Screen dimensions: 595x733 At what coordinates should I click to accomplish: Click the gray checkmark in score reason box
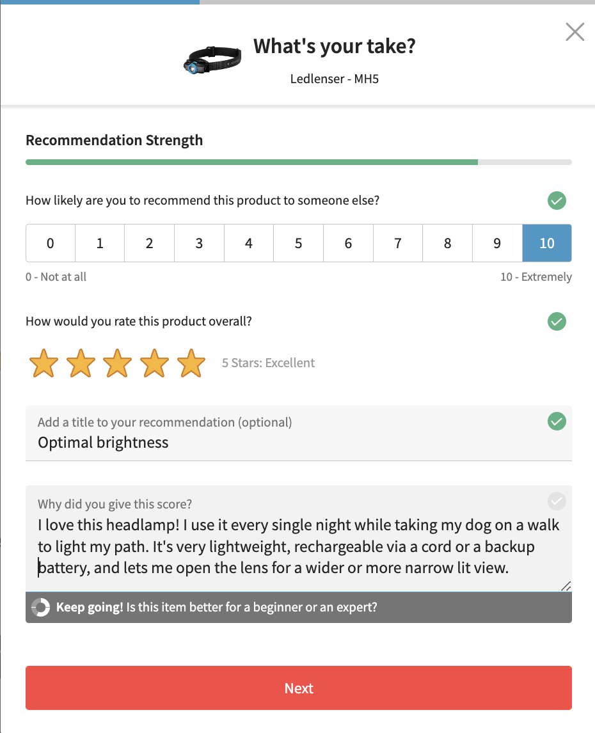557,501
